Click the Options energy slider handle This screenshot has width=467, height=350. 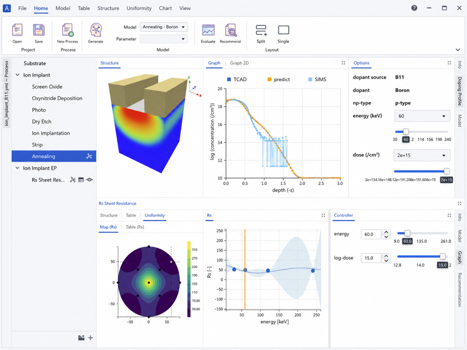(x=406, y=132)
